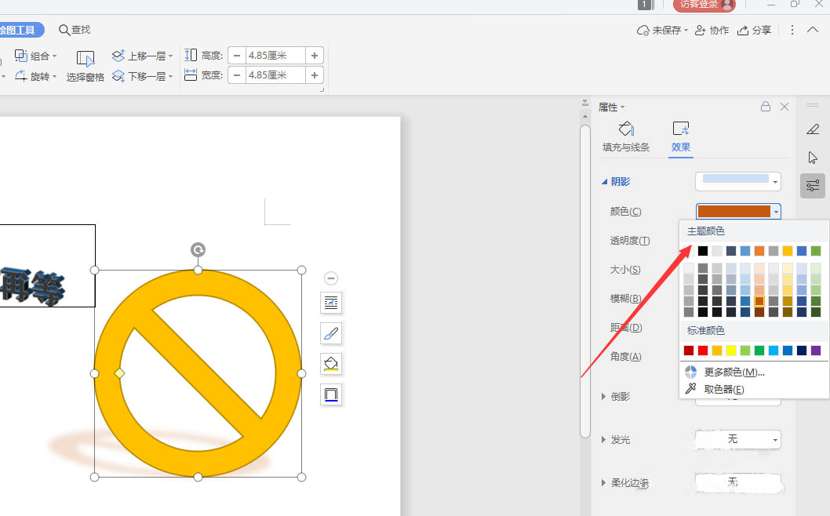The width and height of the screenshot is (830, 516).
Task: Click the shape outline icon beside shape
Action: click(x=331, y=394)
